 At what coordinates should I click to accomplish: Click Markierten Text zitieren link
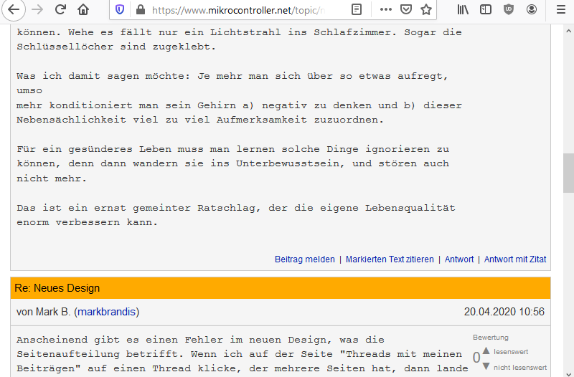coord(390,259)
